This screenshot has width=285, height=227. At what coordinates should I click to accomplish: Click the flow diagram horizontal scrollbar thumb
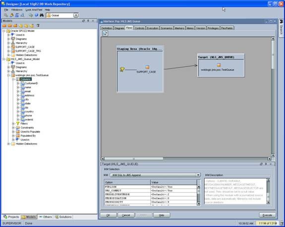click(134, 159)
